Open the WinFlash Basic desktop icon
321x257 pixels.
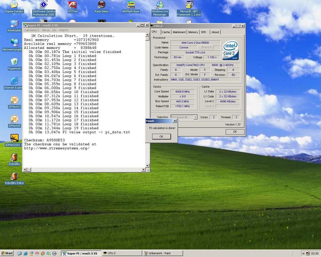(x=131, y=6)
